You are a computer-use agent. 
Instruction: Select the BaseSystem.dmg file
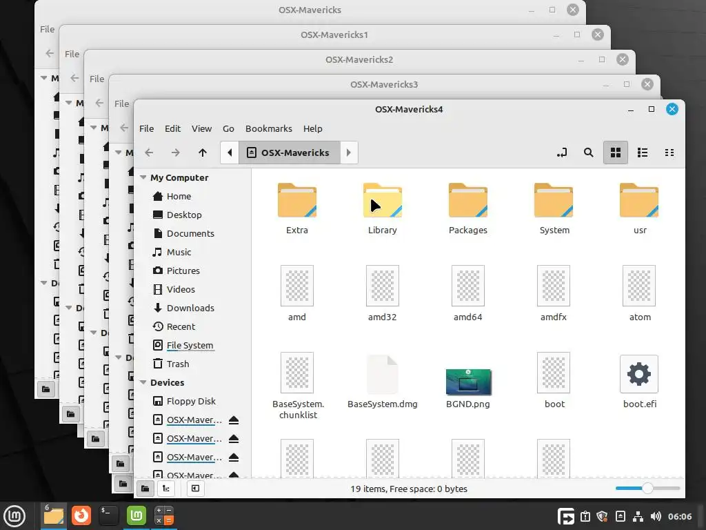click(382, 381)
